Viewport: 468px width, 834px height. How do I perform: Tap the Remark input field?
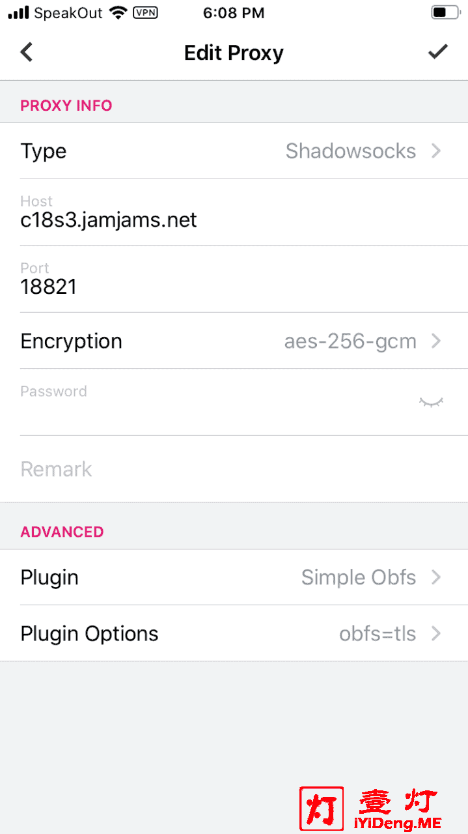[x=234, y=469]
